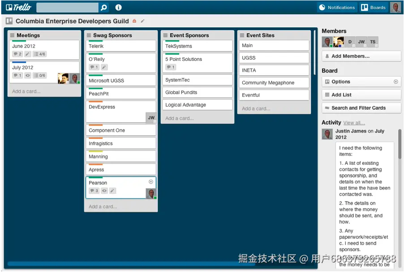Open the Boards menu in header
This screenshot has height=272, width=404.
[374, 8]
